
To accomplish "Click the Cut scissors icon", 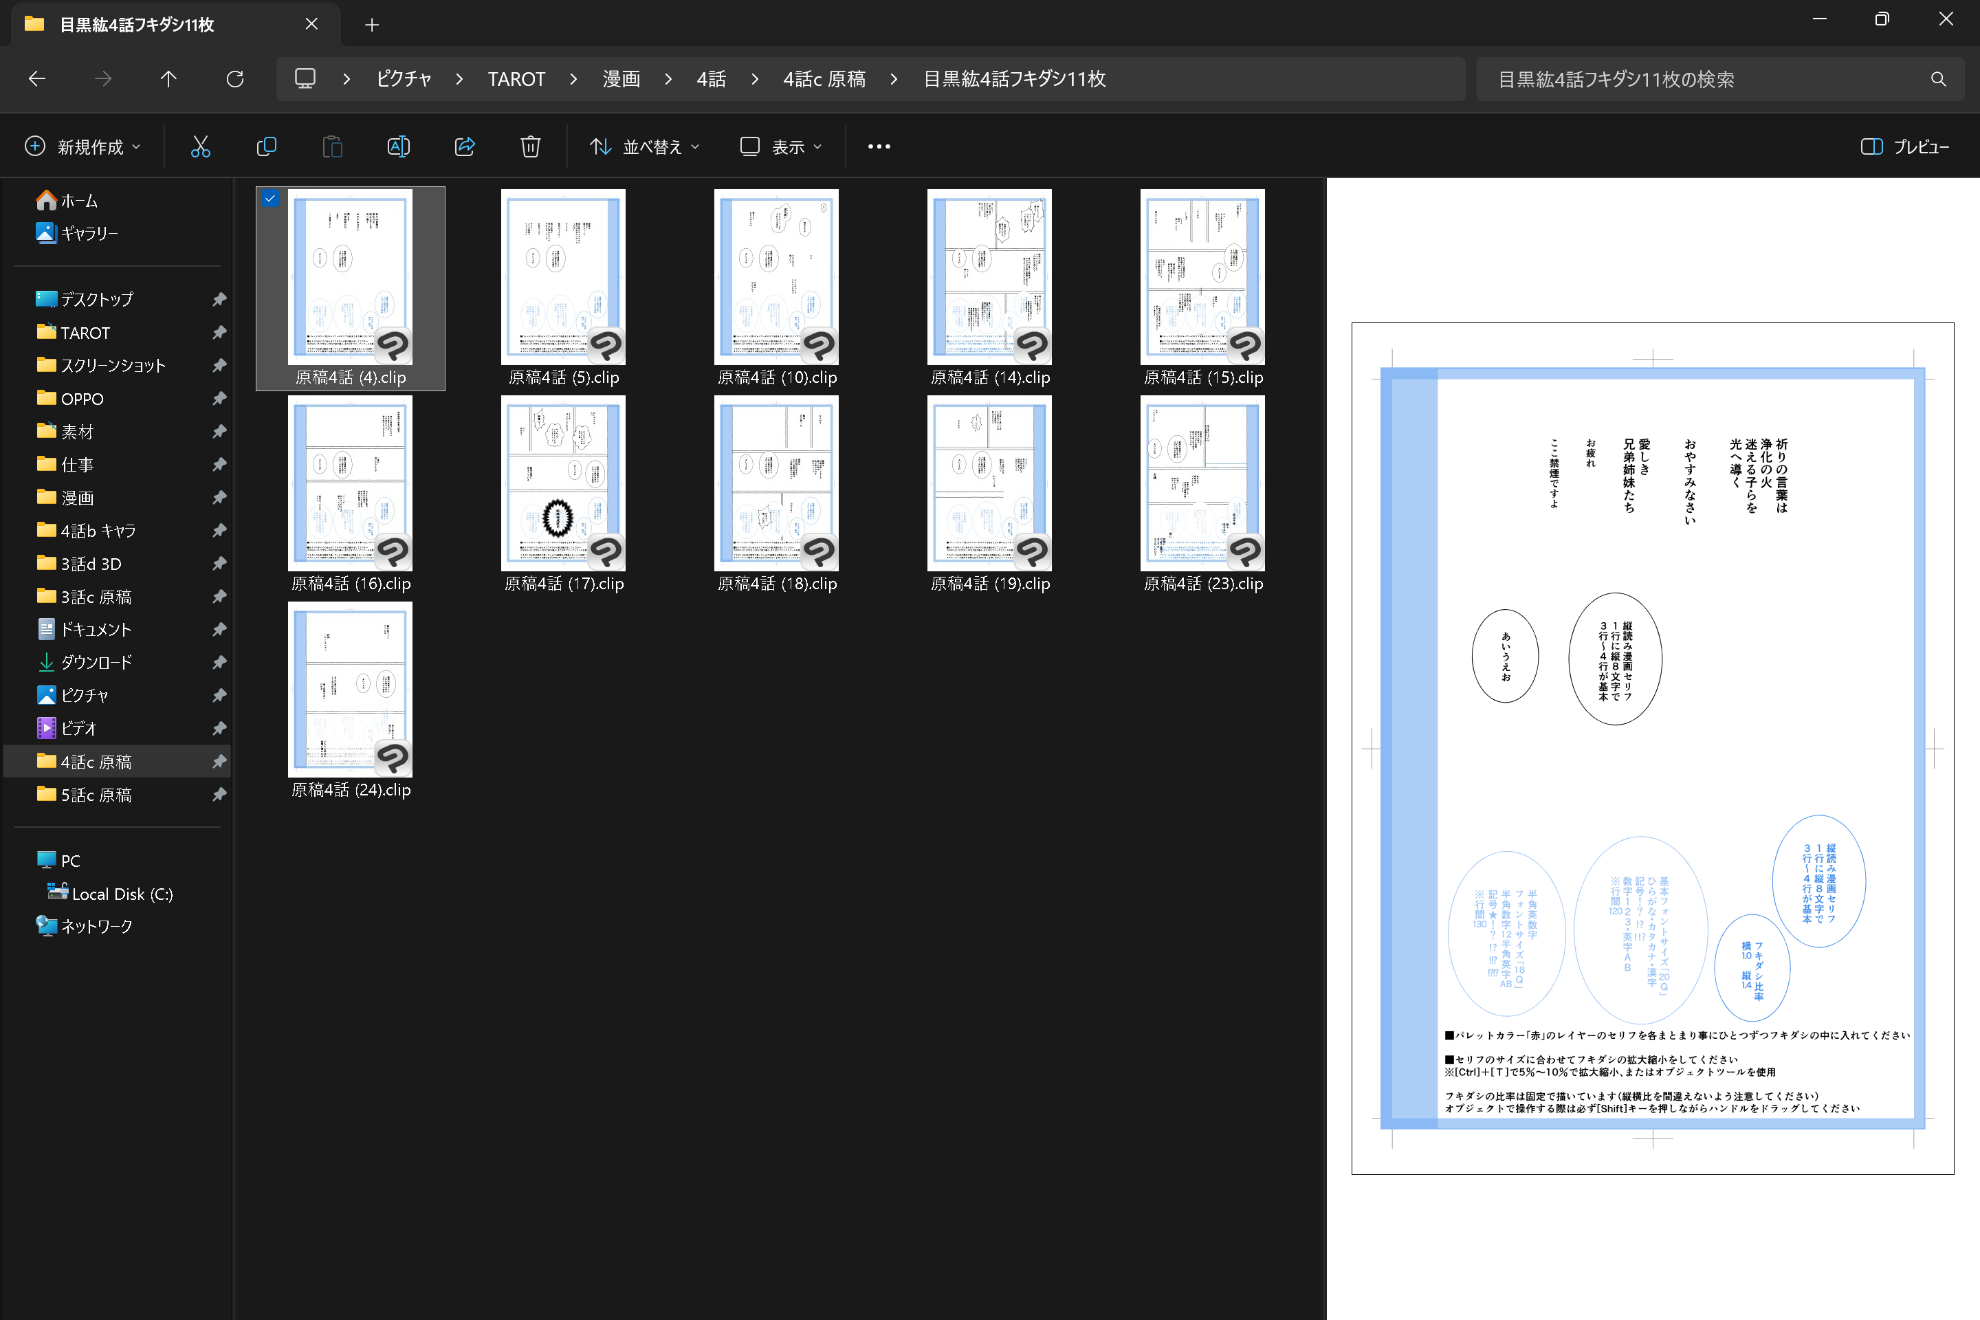I will (200, 146).
